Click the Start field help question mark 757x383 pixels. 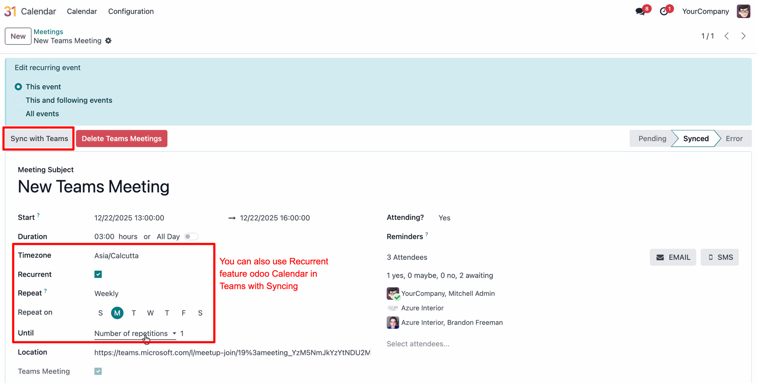coord(38,215)
